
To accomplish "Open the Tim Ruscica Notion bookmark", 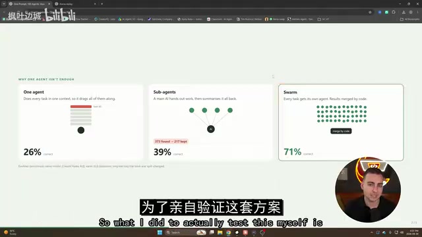I will tap(249, 19).
